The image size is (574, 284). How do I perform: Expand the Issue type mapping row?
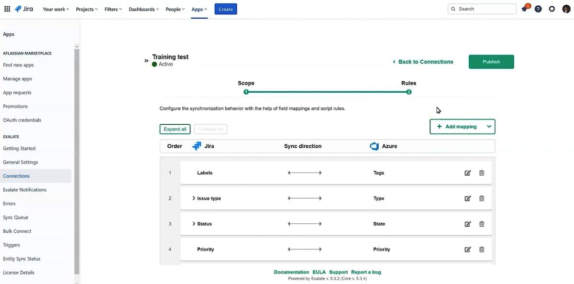click(194, 198)
